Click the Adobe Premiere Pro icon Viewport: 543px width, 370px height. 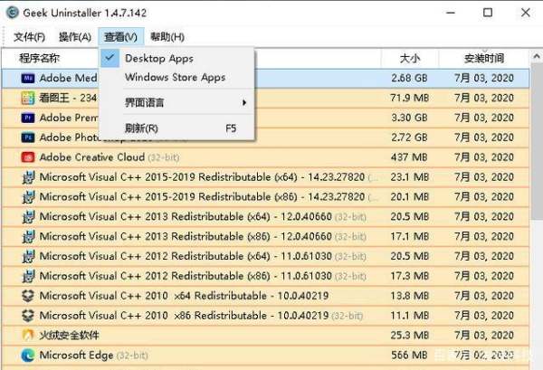tap(28, 118)
